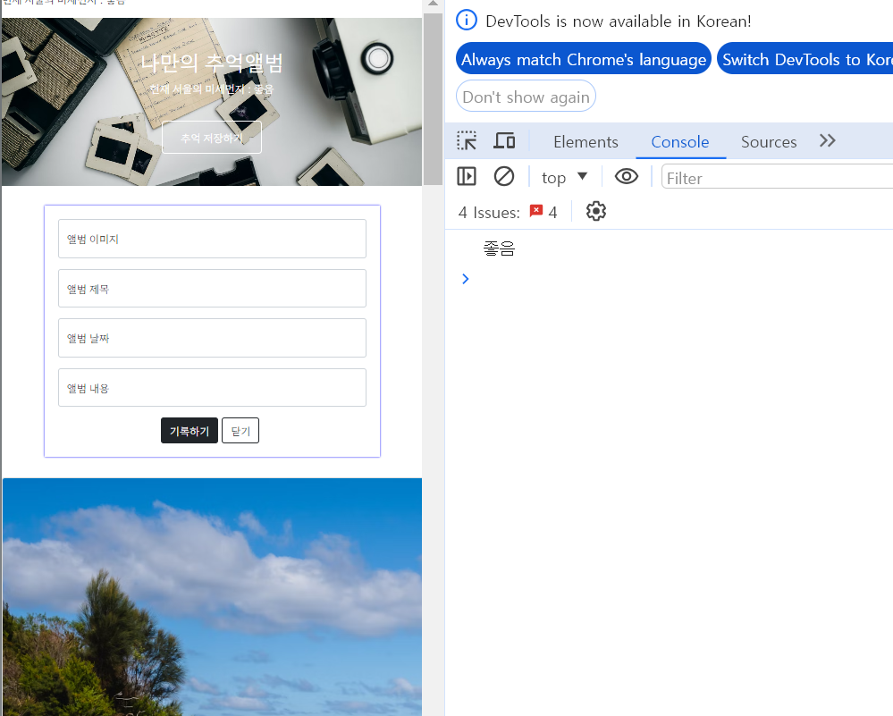Clear the console with the ban icon

504,177
